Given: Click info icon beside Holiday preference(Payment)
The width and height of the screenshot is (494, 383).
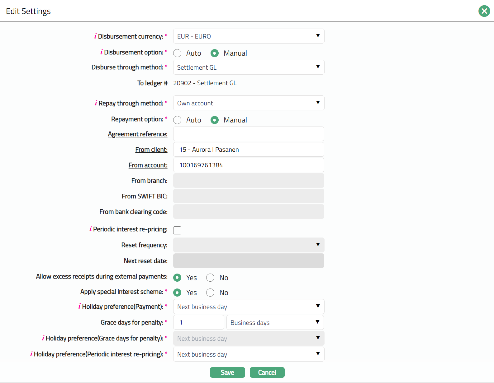Looking at the screenshot, I should 79,307.
